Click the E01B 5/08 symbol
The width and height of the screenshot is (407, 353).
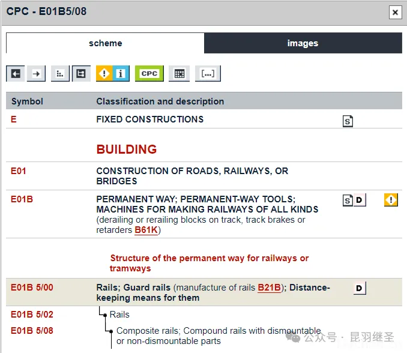[32, 331]
